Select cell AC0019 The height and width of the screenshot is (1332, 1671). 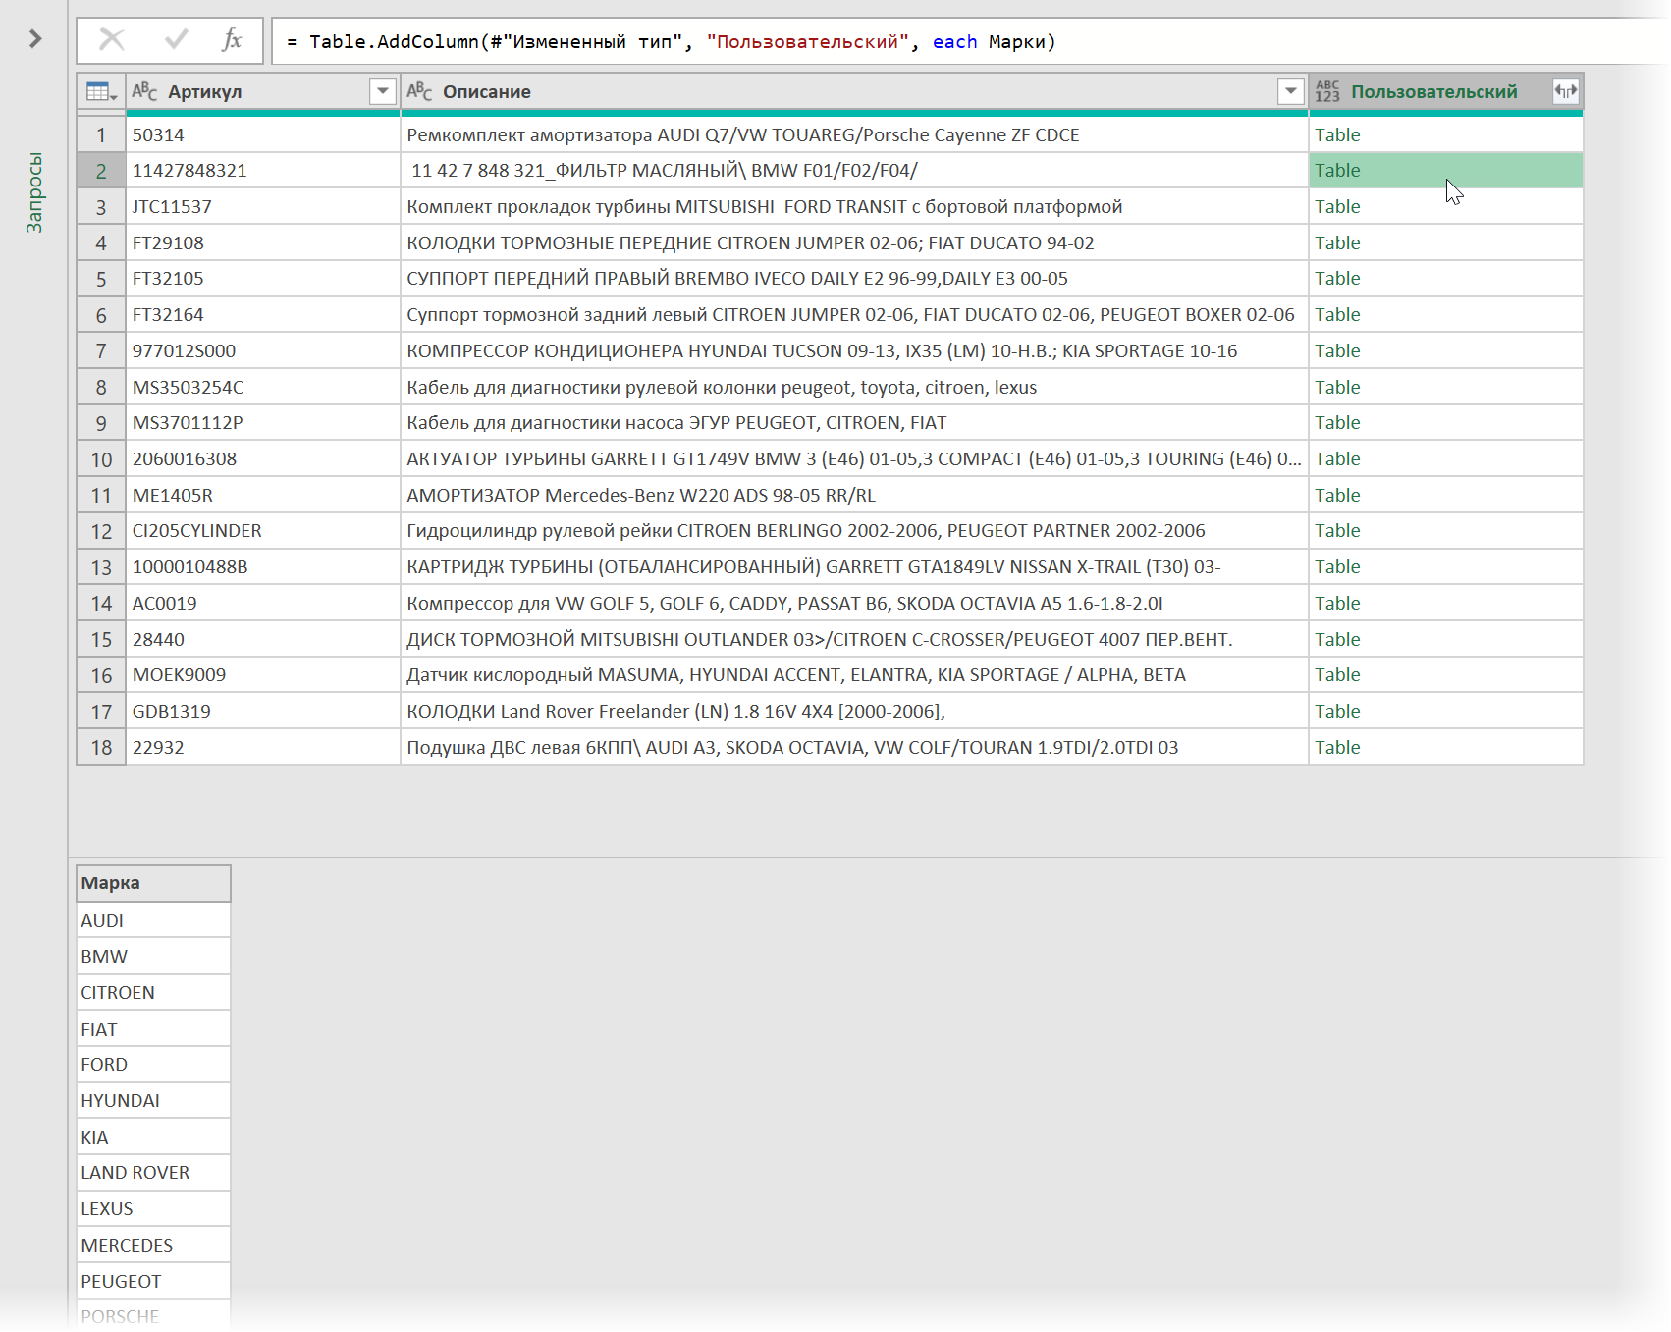(x=263, y=603)
